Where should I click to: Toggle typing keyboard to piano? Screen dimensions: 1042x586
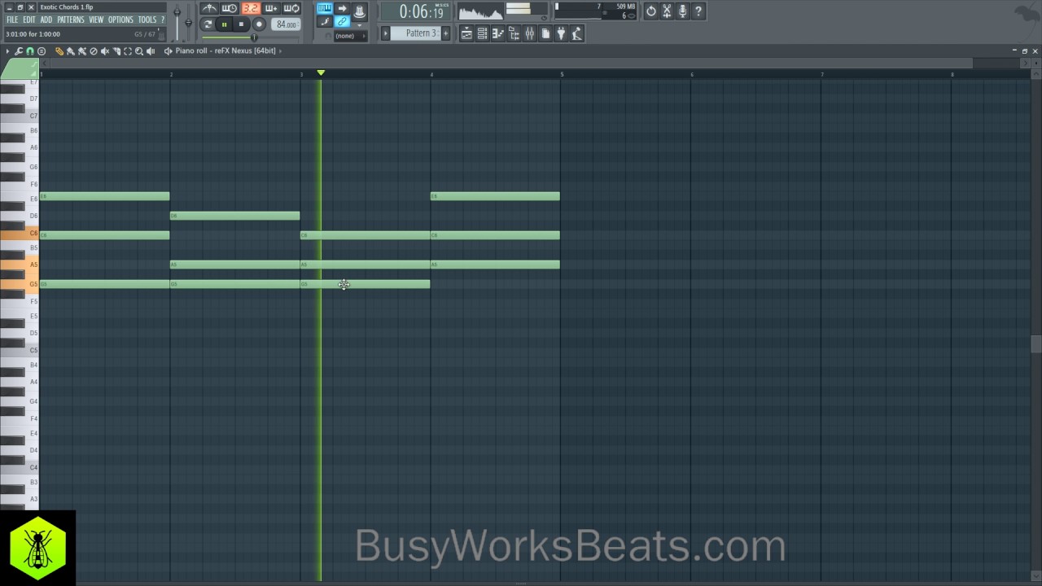click(x=325, y=8)
